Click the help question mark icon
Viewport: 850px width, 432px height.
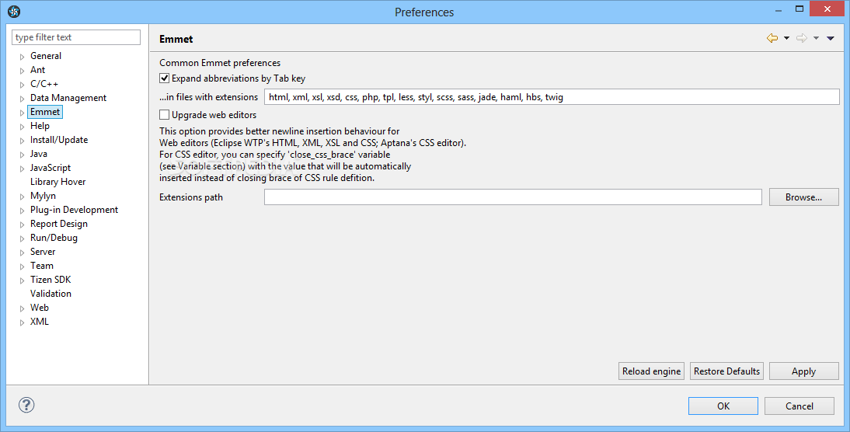[x=26, y=405]
